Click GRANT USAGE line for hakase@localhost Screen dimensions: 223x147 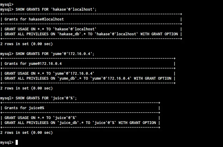point(50,29)
